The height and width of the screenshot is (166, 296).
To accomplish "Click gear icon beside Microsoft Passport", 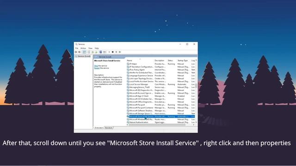I will [x=128, y=105].
